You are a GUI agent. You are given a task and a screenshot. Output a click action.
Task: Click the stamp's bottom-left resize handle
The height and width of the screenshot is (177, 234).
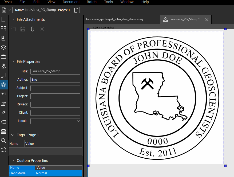coord(88,166)
